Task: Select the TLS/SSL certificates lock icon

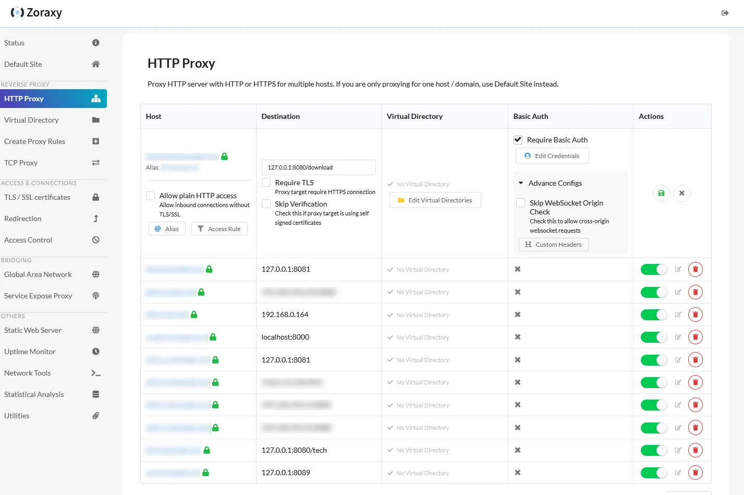Action: click(x=95, y=197)
